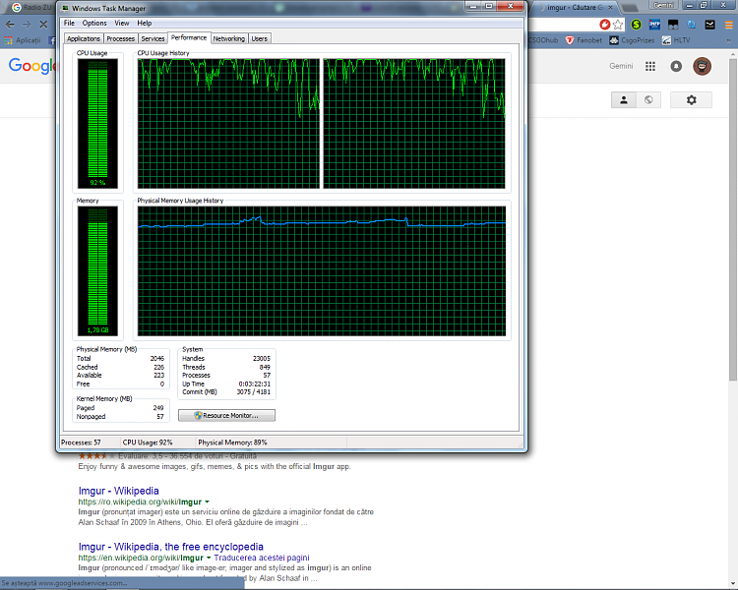The image size is (738, 590).
Task: Go back with Chrome's back arrow
Action: click(10, 24)
